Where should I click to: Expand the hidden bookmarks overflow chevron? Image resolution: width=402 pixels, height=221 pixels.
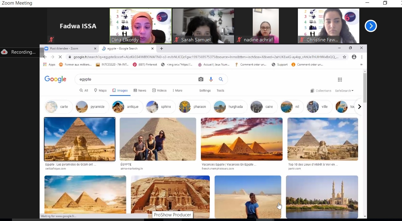click(x=361, y=65)
